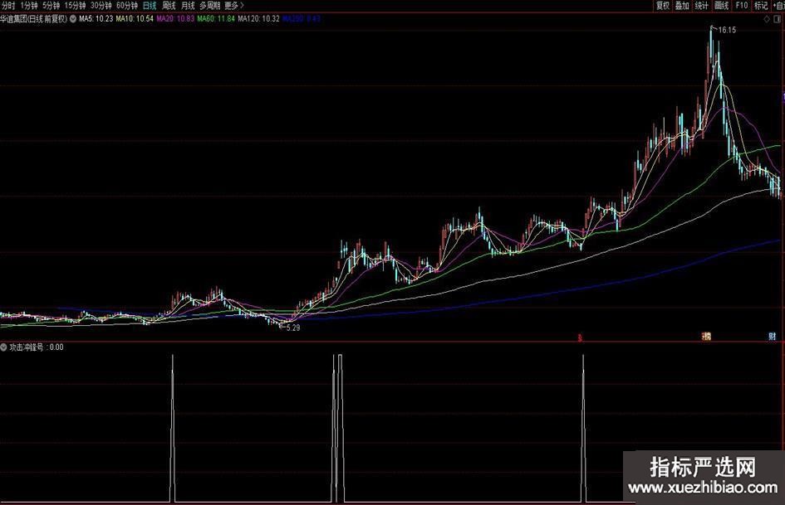Screen dimensions: 785x505
Task: Click the MA120: 10.32 moving average label
Action: 258,19
